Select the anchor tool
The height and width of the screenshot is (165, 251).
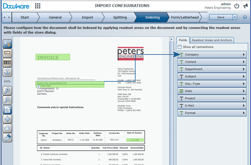(7, 72)
